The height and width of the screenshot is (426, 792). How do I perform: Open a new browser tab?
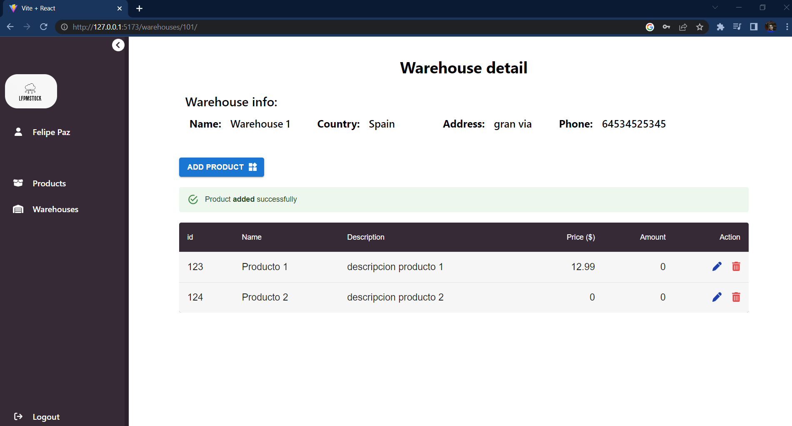pyautogui.click(x=140, y=8)
